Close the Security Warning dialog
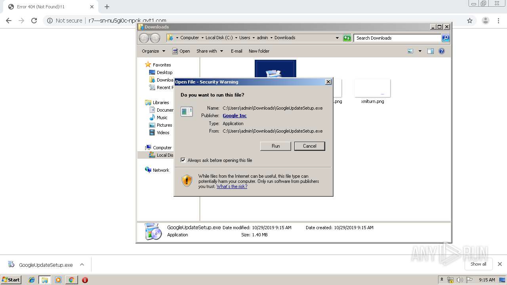Screen dimensions: 507x285 coord(328,82)
